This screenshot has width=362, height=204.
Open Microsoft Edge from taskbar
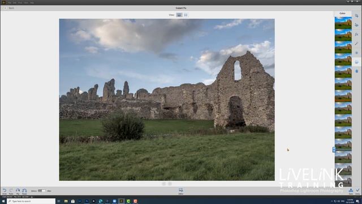(101, 201)
